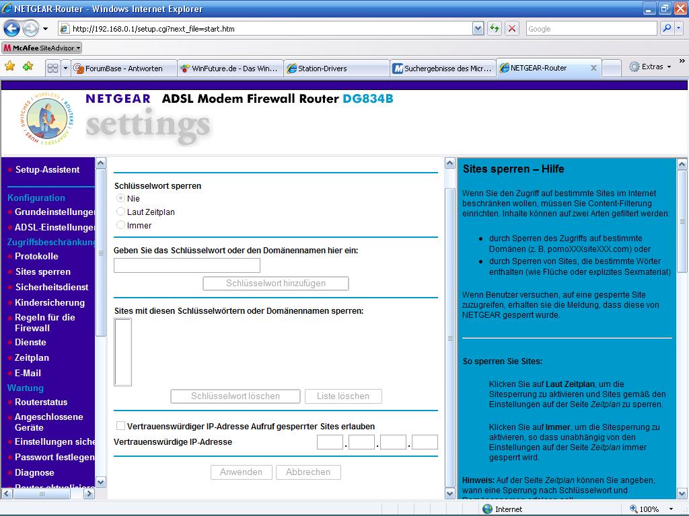Click the NETGEAR circular logo image
The image size is (689, 516).
coord(48,118)
